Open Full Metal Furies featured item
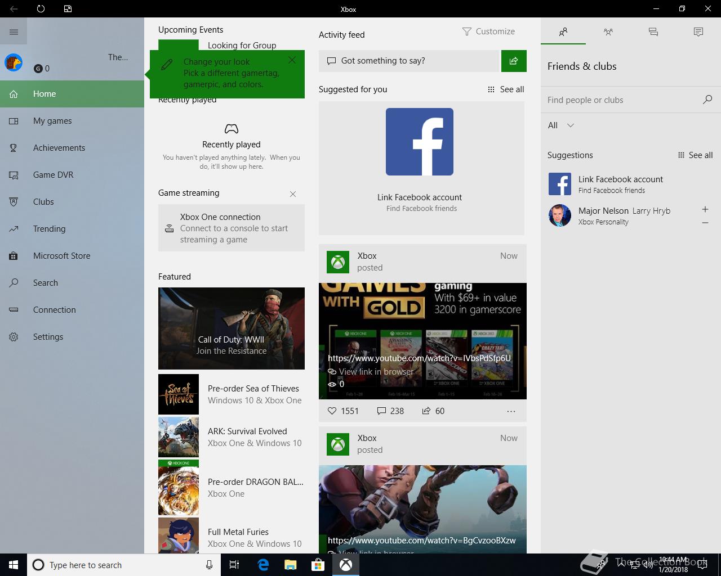The width and height of the screenshot is (721, 576). [x=232, y=536]
